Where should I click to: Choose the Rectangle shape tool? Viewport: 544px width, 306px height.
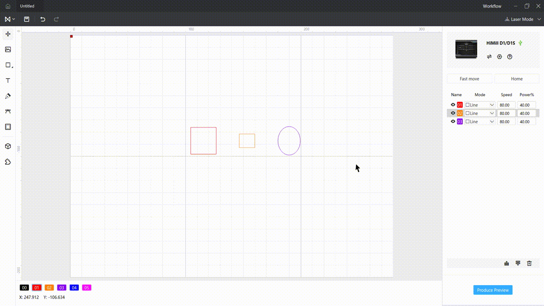8,65
